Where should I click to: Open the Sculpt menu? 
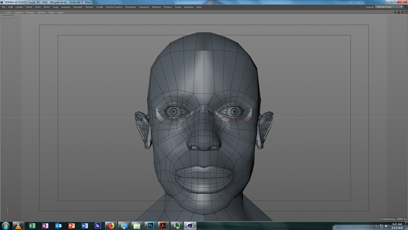coord(100,7)
